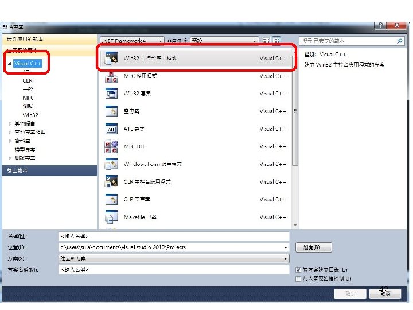Select Win32 in the template tree
This screenshot has width=413, height=310.
[30, 115]
